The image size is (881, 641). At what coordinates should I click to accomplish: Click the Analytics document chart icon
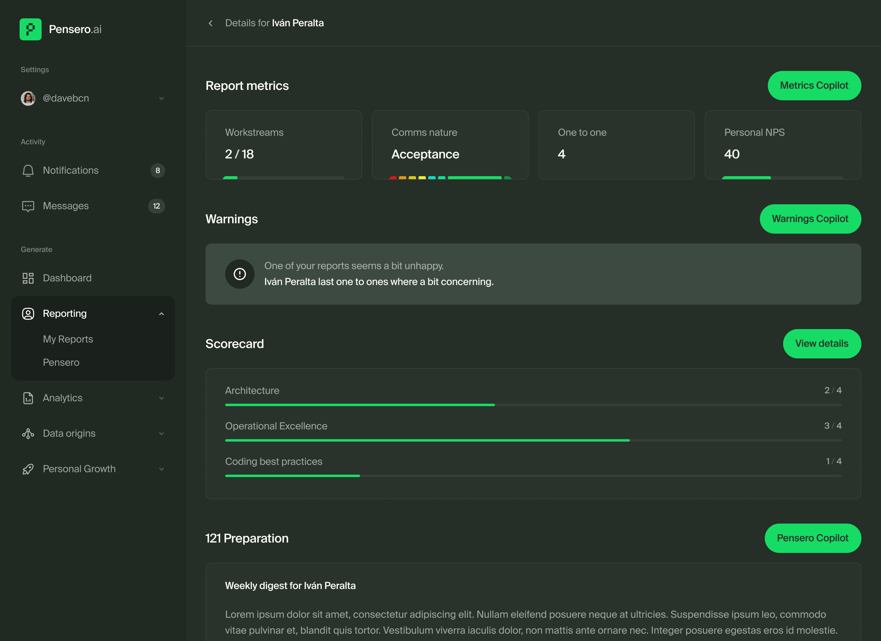point(28,398)
